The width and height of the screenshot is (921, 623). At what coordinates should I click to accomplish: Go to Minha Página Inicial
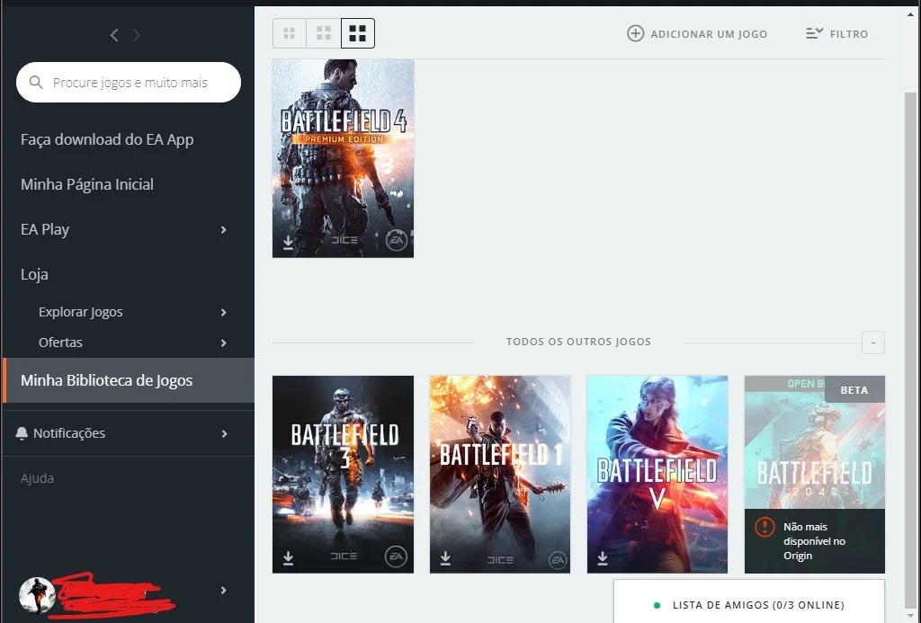pos(87,184)
